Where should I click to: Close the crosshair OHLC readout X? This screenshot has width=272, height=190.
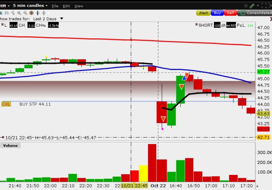[3, 137]
